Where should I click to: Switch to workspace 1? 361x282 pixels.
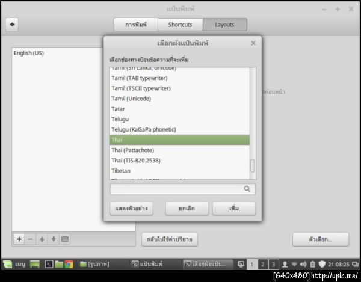click(252, 264)
